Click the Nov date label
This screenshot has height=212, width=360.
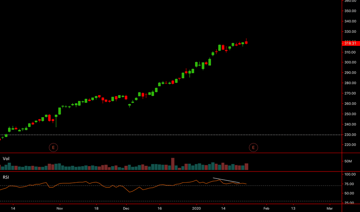(60, 208)
